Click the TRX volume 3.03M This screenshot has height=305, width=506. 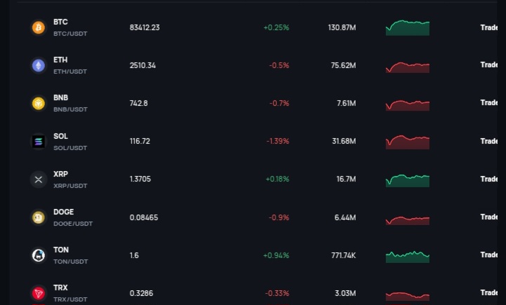tap(345, 293)
